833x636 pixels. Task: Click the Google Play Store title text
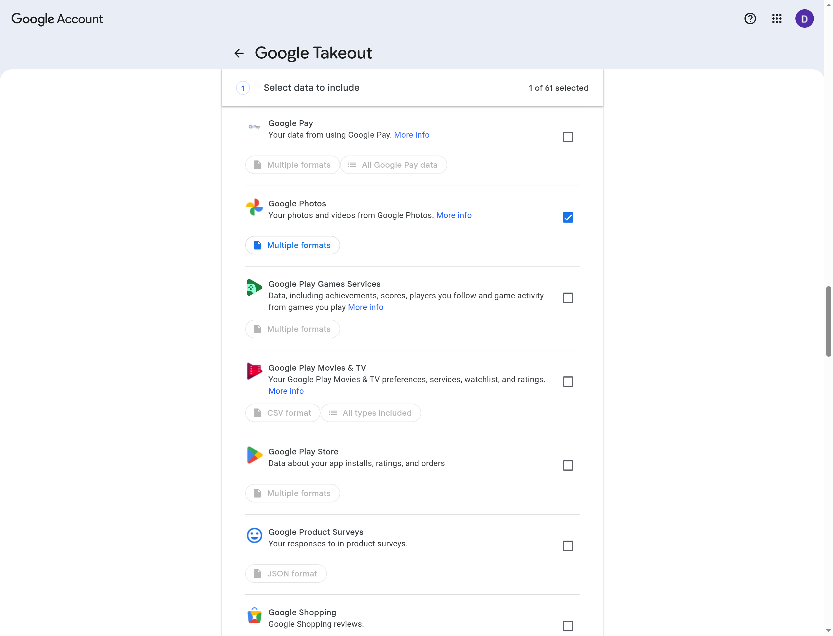coord(303,452)
